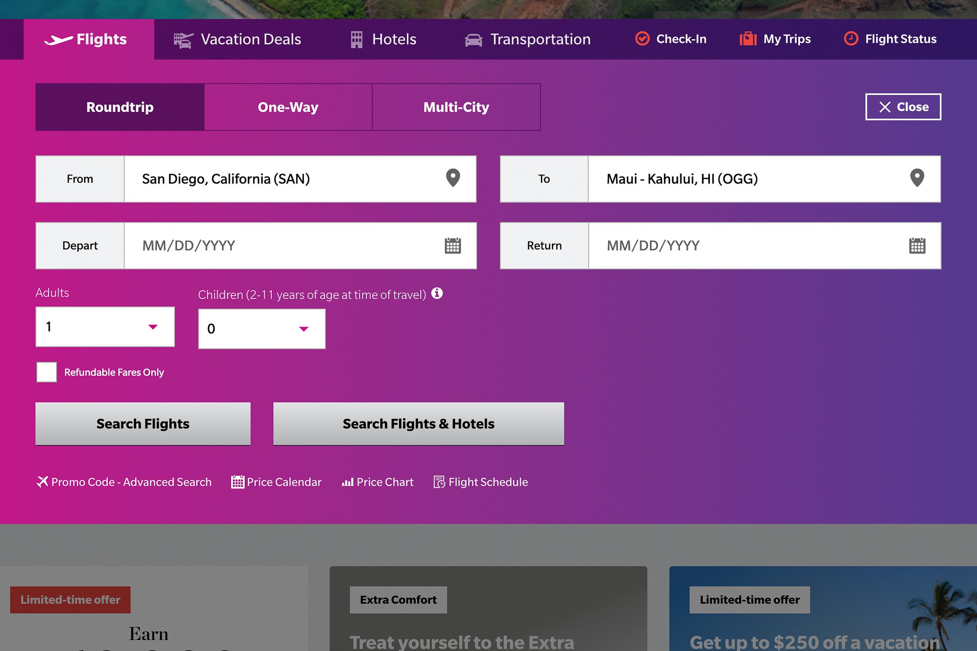Open the Price Calendar link
This screenshot has width=977, height=651.
(x=276, y=482)
